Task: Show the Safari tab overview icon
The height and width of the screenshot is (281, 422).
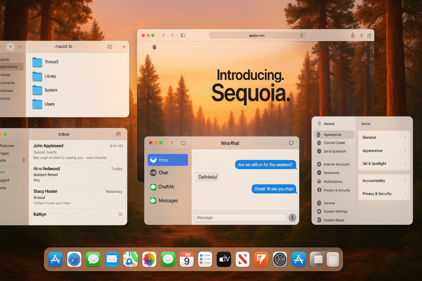Action: tap(369, 35)
